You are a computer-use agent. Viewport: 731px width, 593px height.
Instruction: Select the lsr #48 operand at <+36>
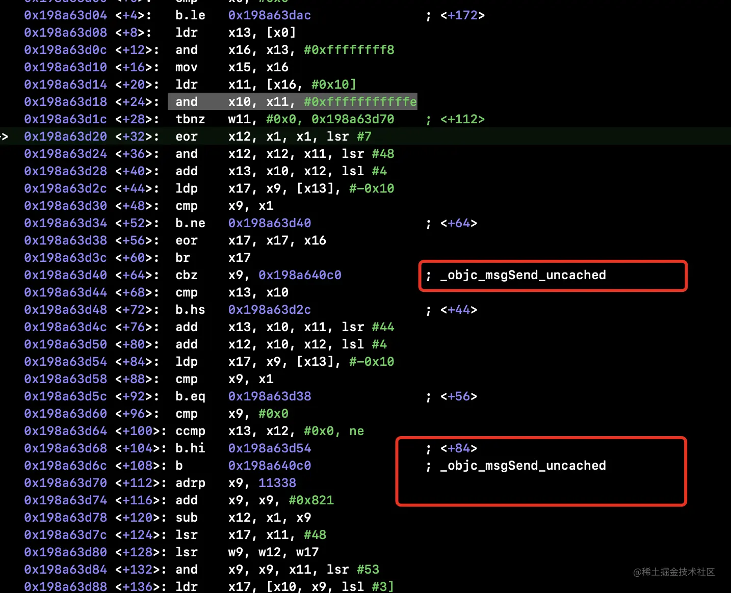(368, 154)
